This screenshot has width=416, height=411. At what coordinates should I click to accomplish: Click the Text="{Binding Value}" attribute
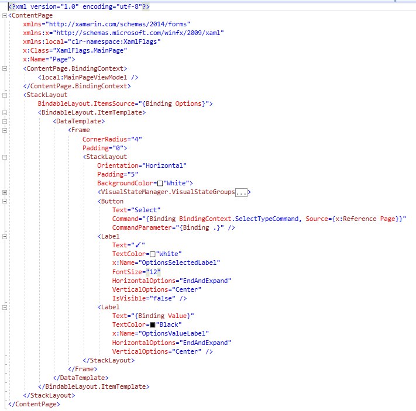click(x=153, y=316)
